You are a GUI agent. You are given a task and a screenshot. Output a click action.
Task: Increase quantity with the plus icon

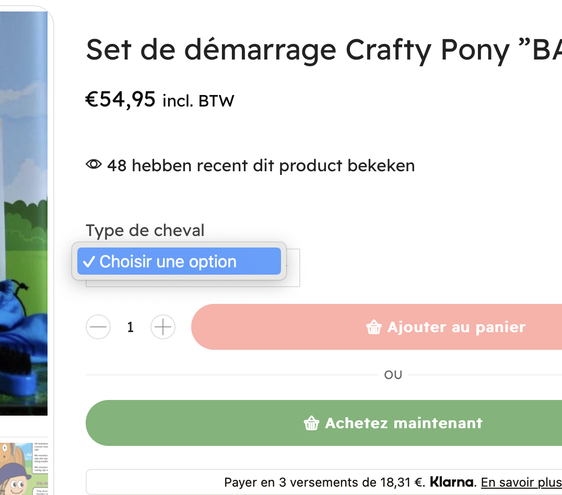click(163, 327)
